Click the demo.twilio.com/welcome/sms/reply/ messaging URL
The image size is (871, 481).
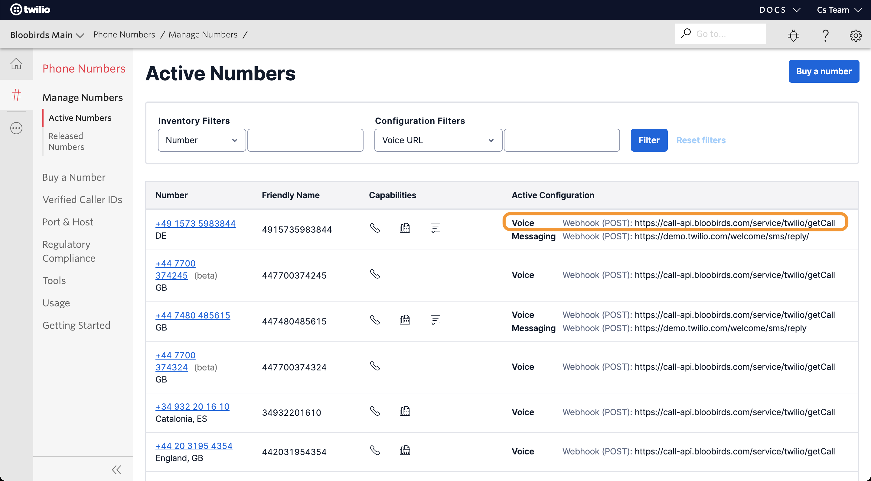pyautogui.click(x=722, y=237)
